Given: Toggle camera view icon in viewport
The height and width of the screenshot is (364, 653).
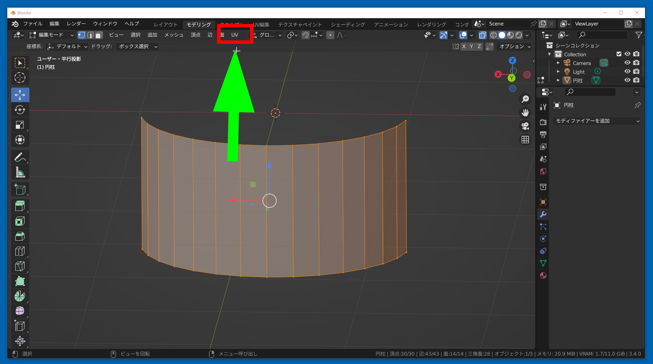Looking at the screenshot, I should [525, 126].
